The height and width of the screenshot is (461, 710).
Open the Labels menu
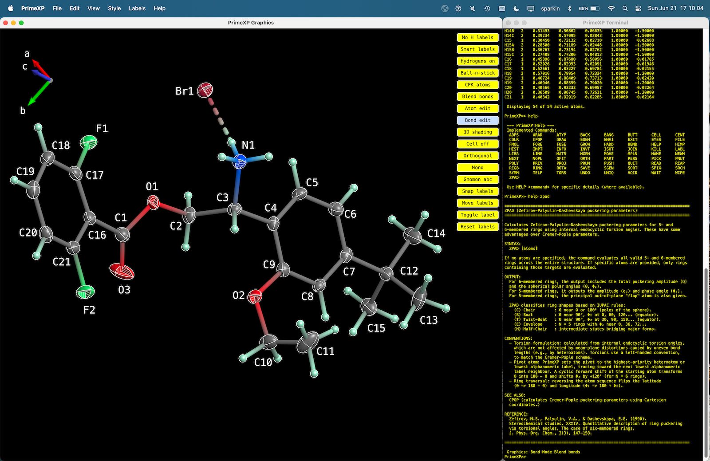pyautogui.click(x=137, y=8)
